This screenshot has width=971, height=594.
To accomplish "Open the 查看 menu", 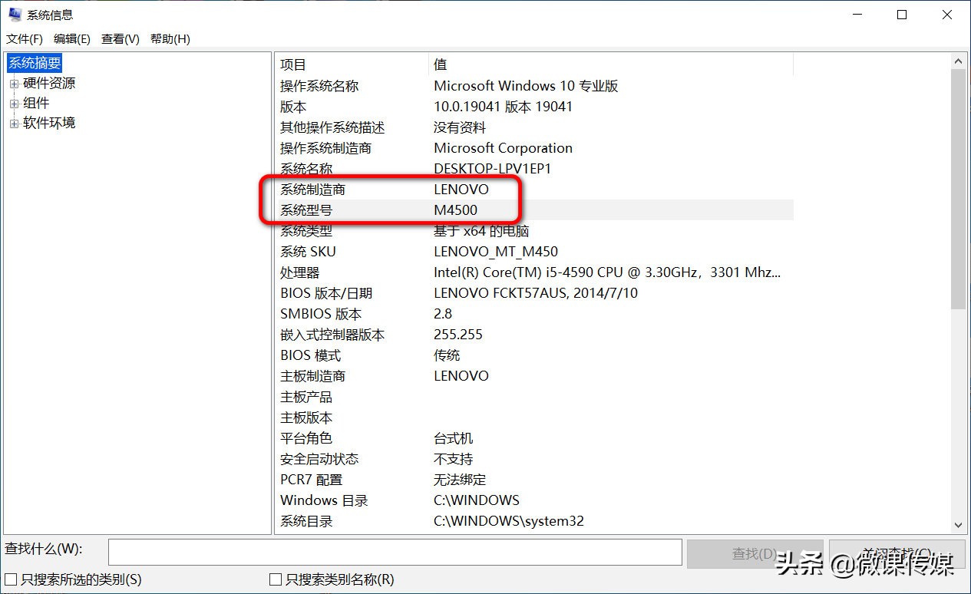I will tap(119, 38).
